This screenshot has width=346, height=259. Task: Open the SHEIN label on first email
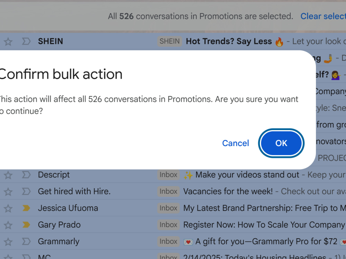(170, 41)
